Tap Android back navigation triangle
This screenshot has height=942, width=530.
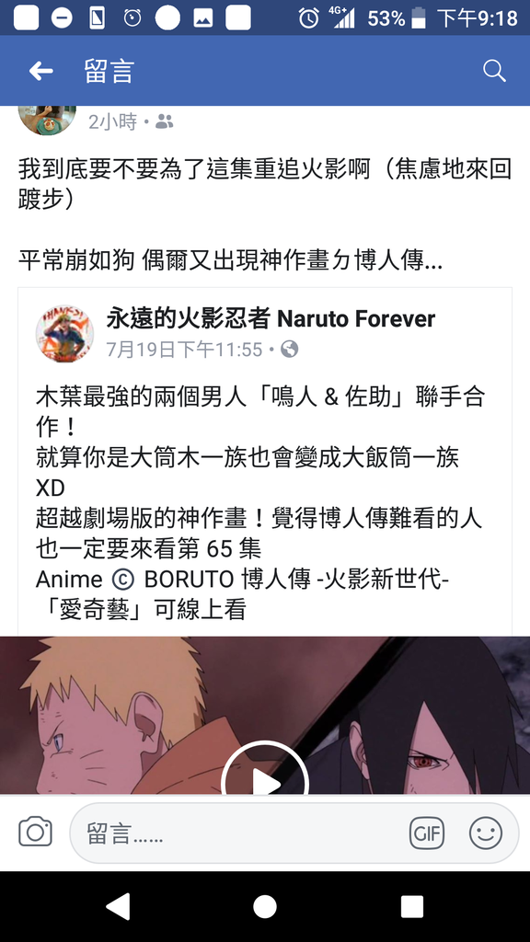click(x=118, y=906)
